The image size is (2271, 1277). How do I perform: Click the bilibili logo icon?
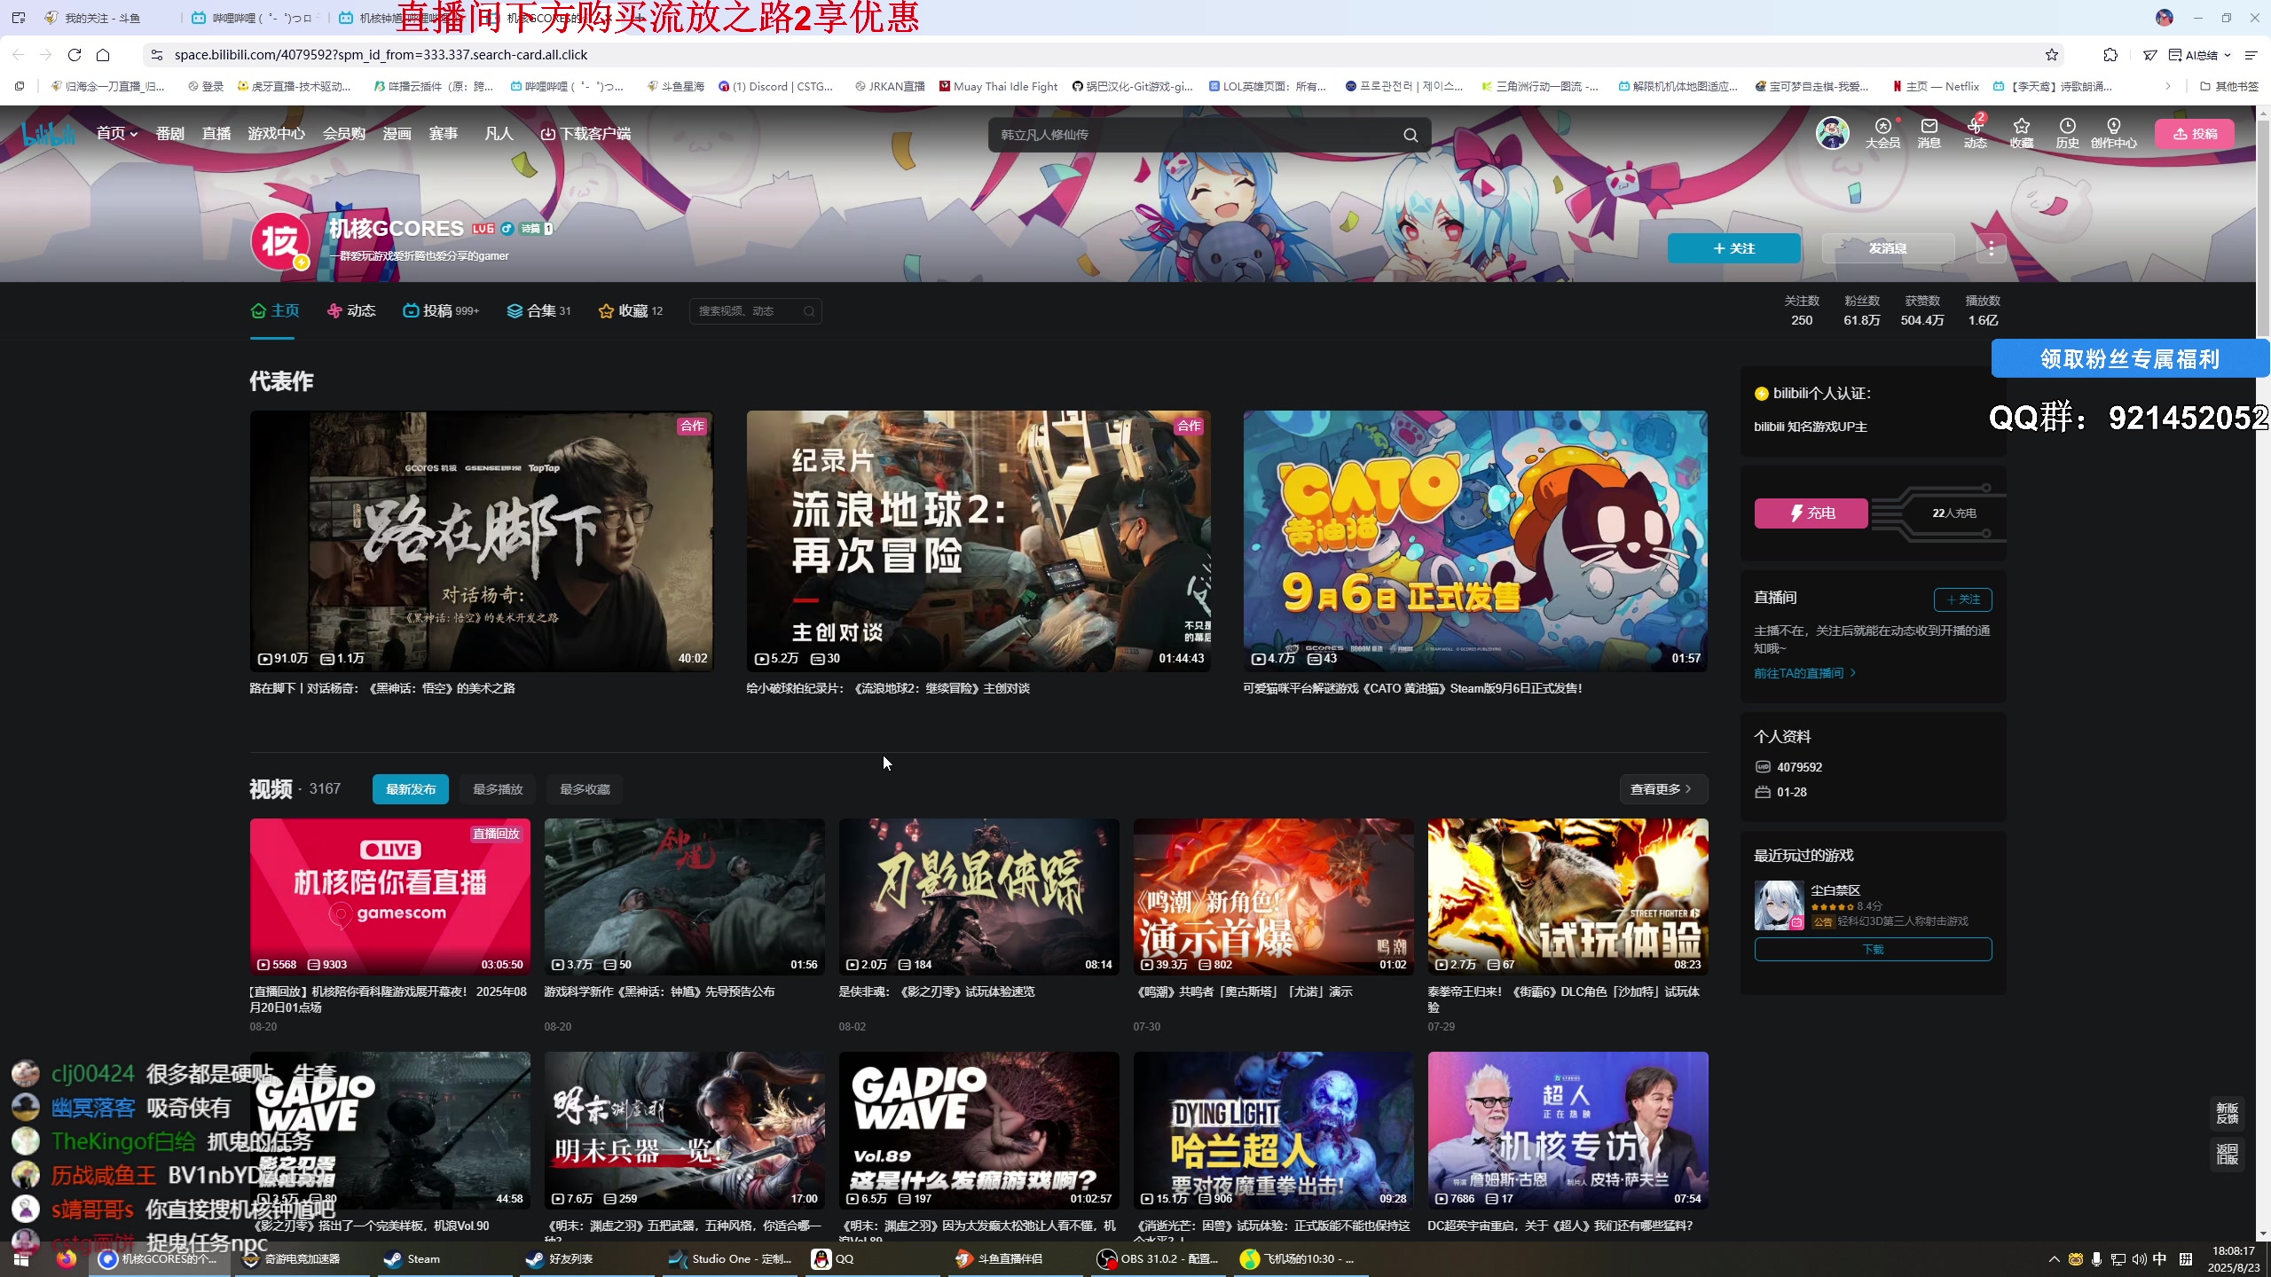(49, 134)
